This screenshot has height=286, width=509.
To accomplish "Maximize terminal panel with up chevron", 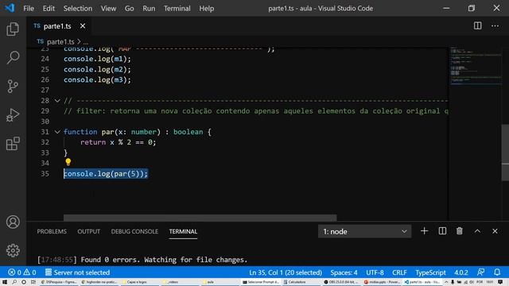I will [x=477, y=231].
